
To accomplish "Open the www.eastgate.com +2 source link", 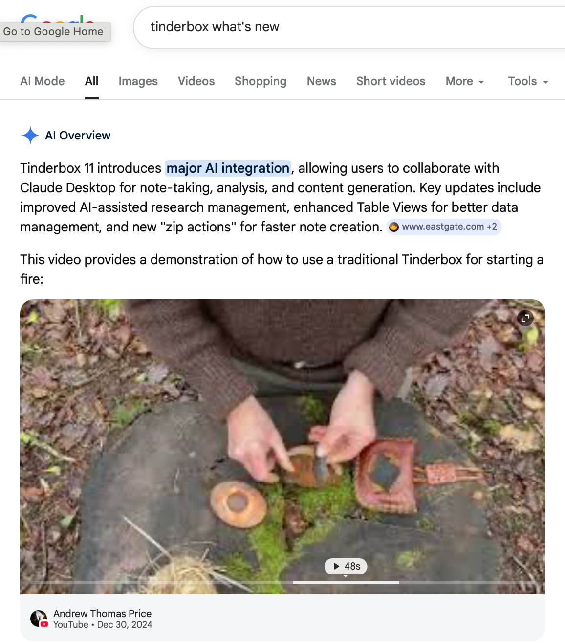I will 449,227.
